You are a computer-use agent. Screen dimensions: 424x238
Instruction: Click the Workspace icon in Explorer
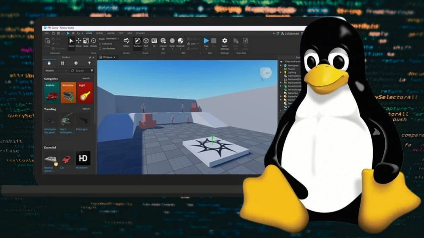click(285, 66)
